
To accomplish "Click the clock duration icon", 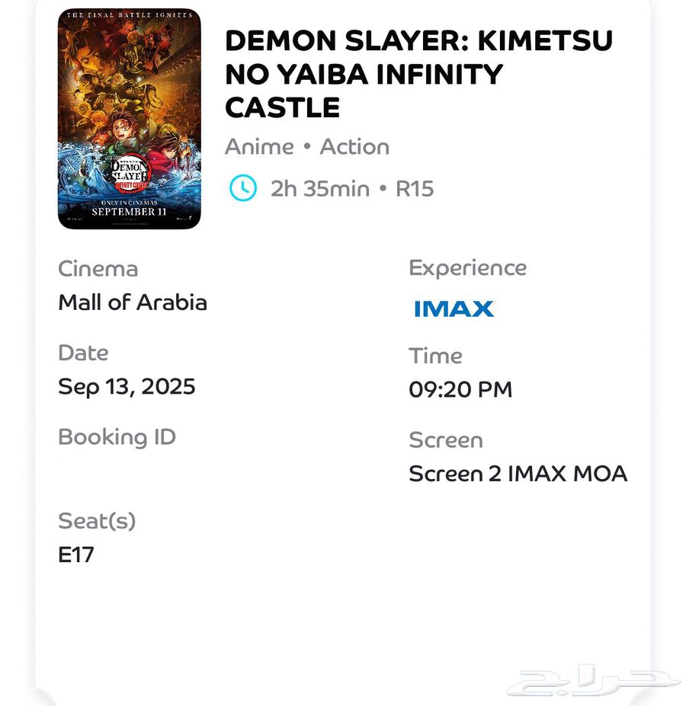I will 243,188.
